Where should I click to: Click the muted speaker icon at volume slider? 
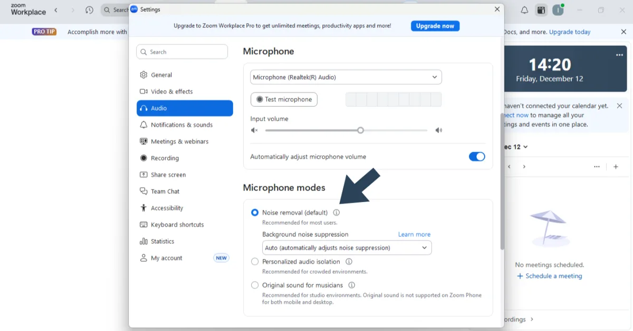tap(254, 131)
